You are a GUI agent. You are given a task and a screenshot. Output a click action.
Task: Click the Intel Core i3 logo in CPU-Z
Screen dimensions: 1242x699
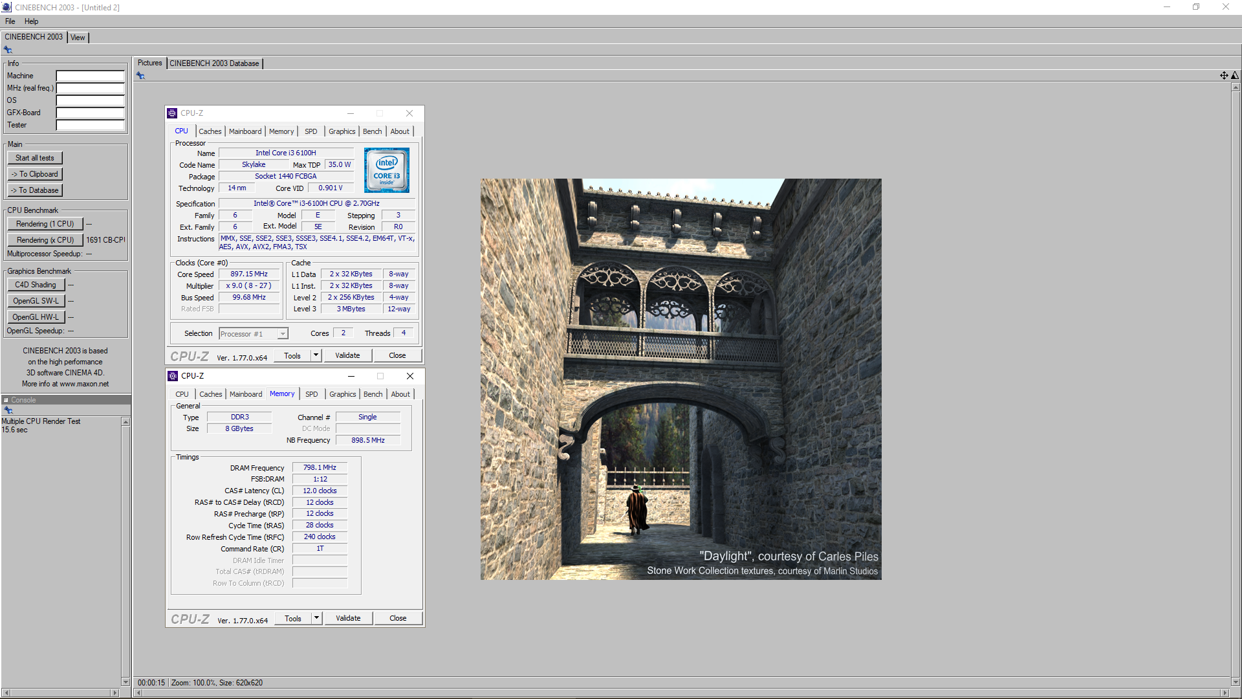pos(386,170)
